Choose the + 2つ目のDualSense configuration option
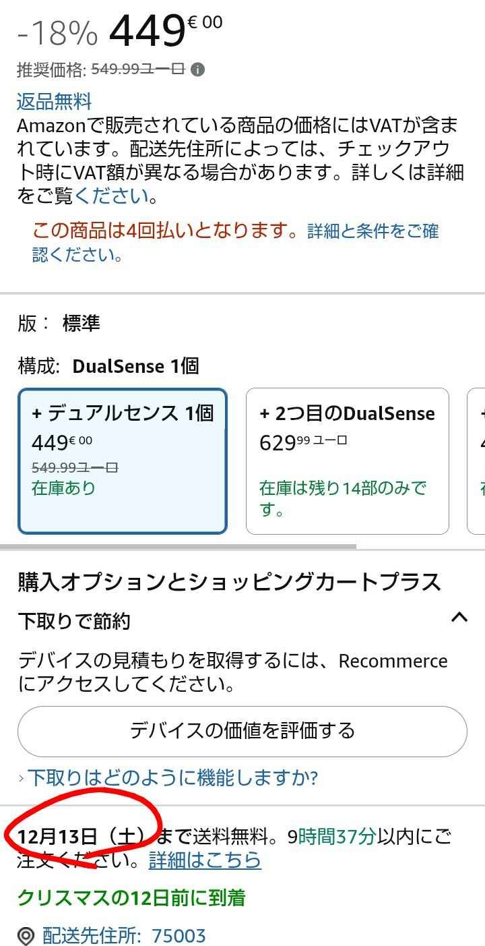Image resolution: width=485 pixels, height=946 pixels. [347, 461]
